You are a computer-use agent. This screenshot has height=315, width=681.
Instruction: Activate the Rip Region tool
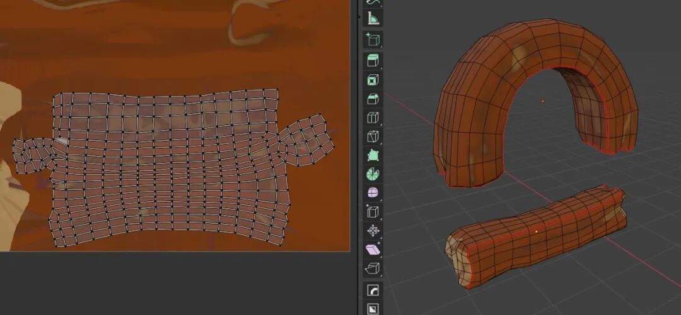coord(373,268)
